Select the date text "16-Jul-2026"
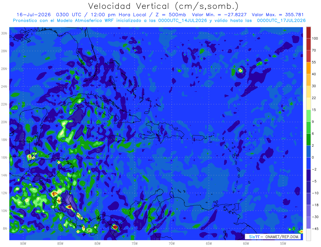Viewport: 321px width, 247px height. click(34, 15)
